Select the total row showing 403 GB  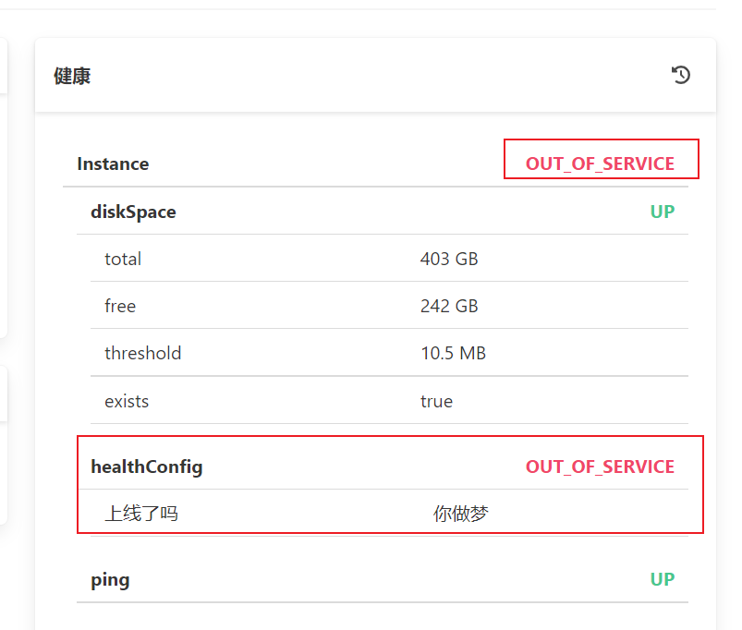(x=123, y=259)
